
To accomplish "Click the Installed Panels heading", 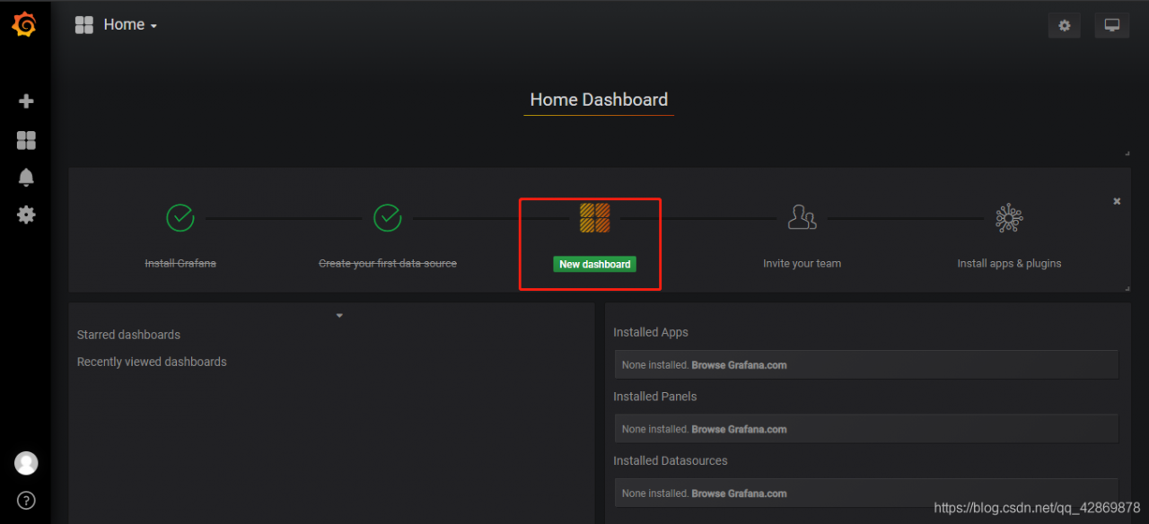I will pyautogui.click(x=655, y=397).
